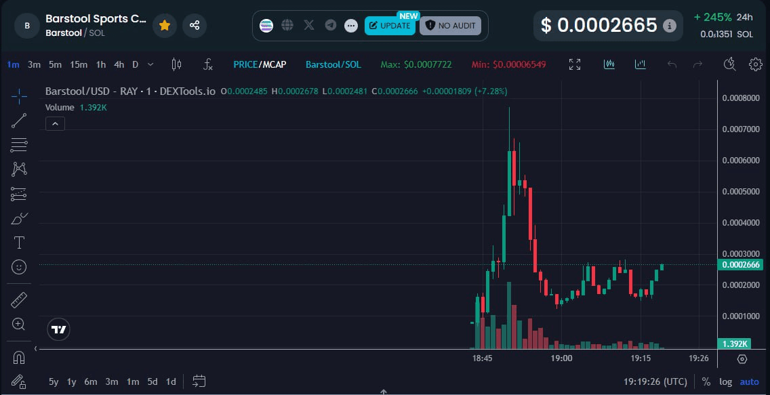Set chart range to 5y
The image size is (770, 395).
[x=54, y=381]
